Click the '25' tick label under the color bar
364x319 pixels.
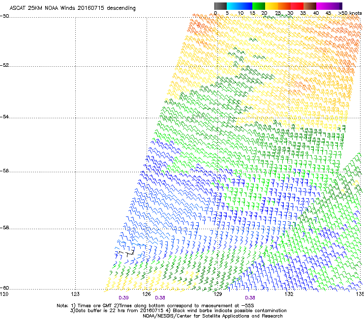278,13
